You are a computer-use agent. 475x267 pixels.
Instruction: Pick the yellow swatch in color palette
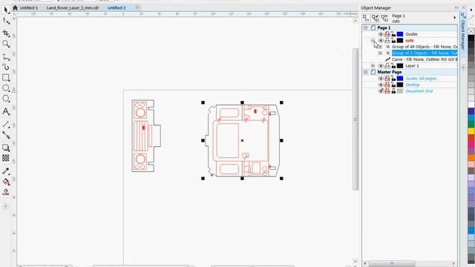pyautogui.click(x=471, y=131)
